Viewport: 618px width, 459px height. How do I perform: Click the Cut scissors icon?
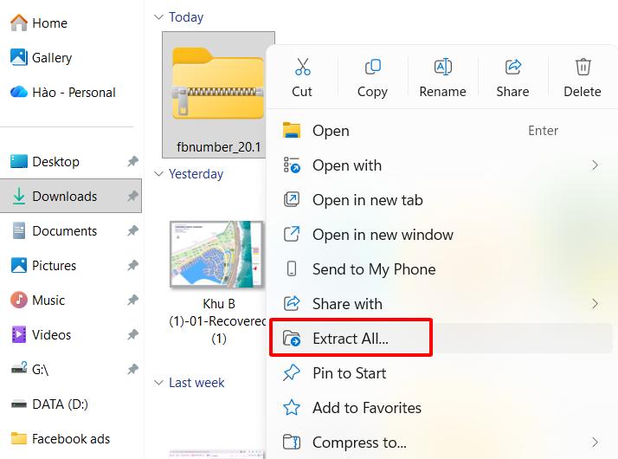point(302,67)
